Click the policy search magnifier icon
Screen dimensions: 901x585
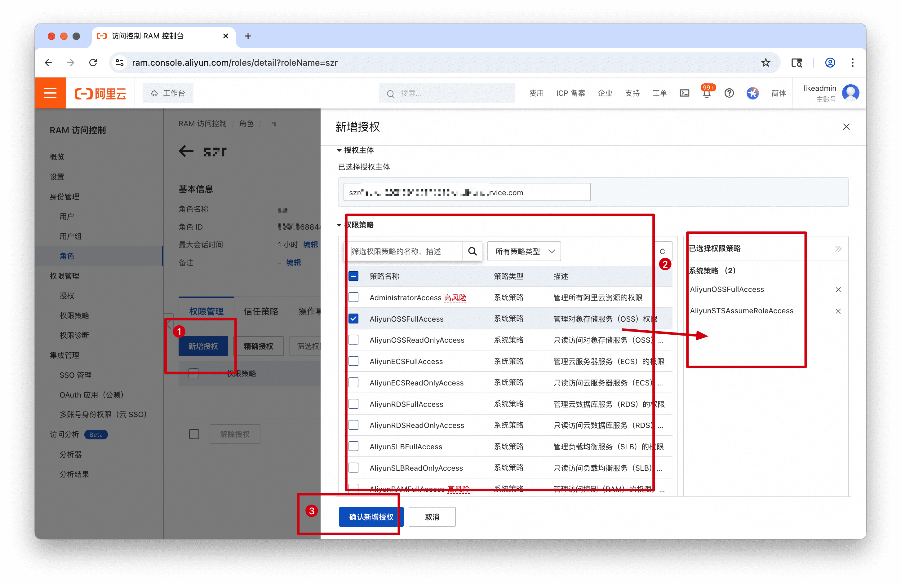472,251
